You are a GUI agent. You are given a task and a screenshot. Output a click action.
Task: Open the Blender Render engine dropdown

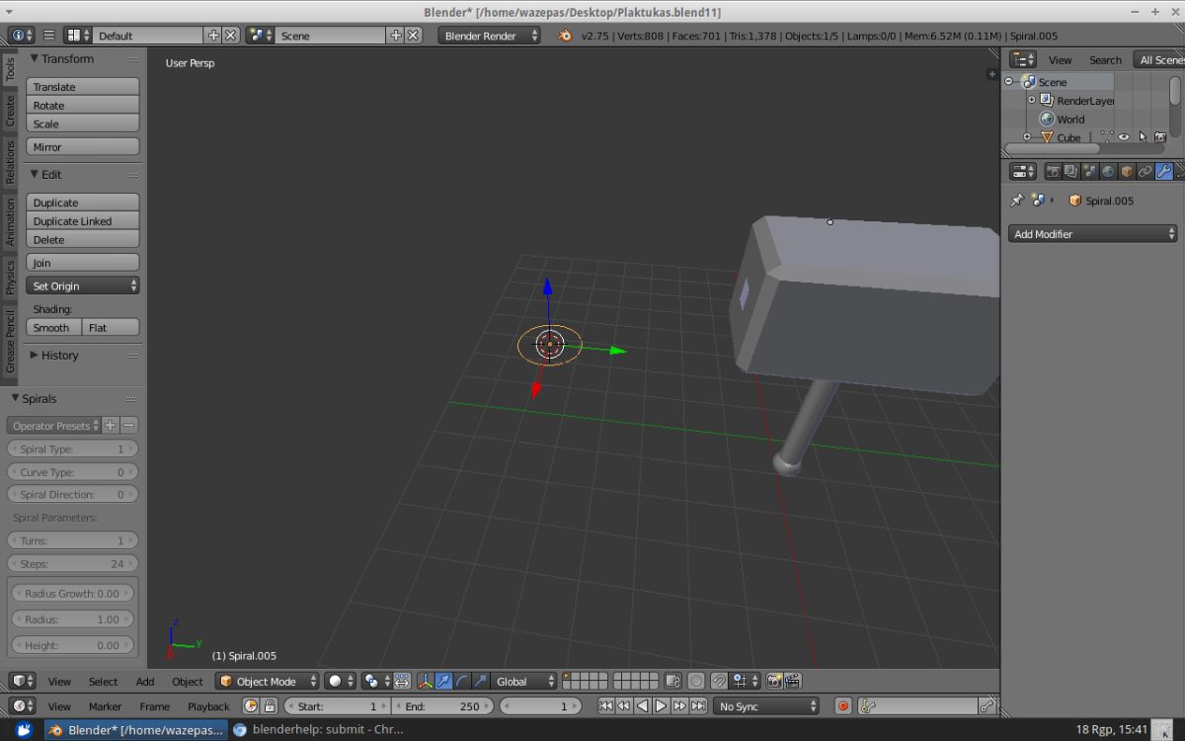tap(490, 36)
